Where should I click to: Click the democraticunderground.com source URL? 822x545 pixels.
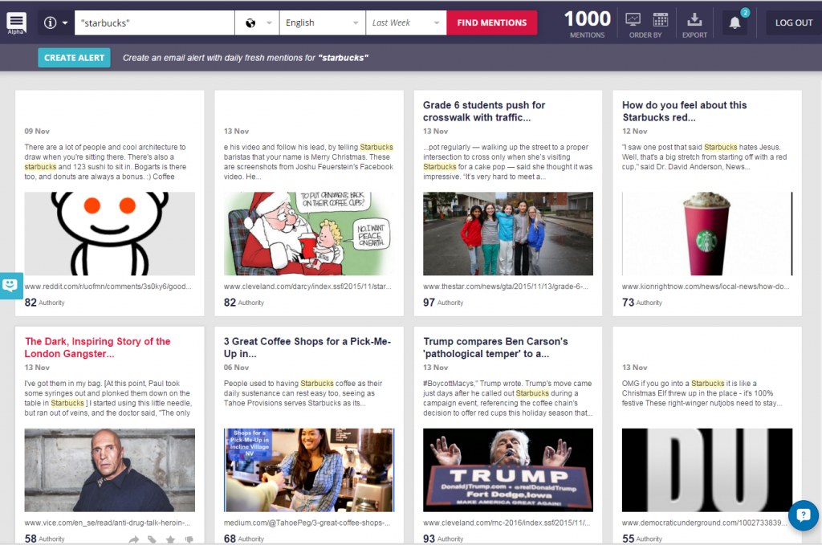coord(705,523)
